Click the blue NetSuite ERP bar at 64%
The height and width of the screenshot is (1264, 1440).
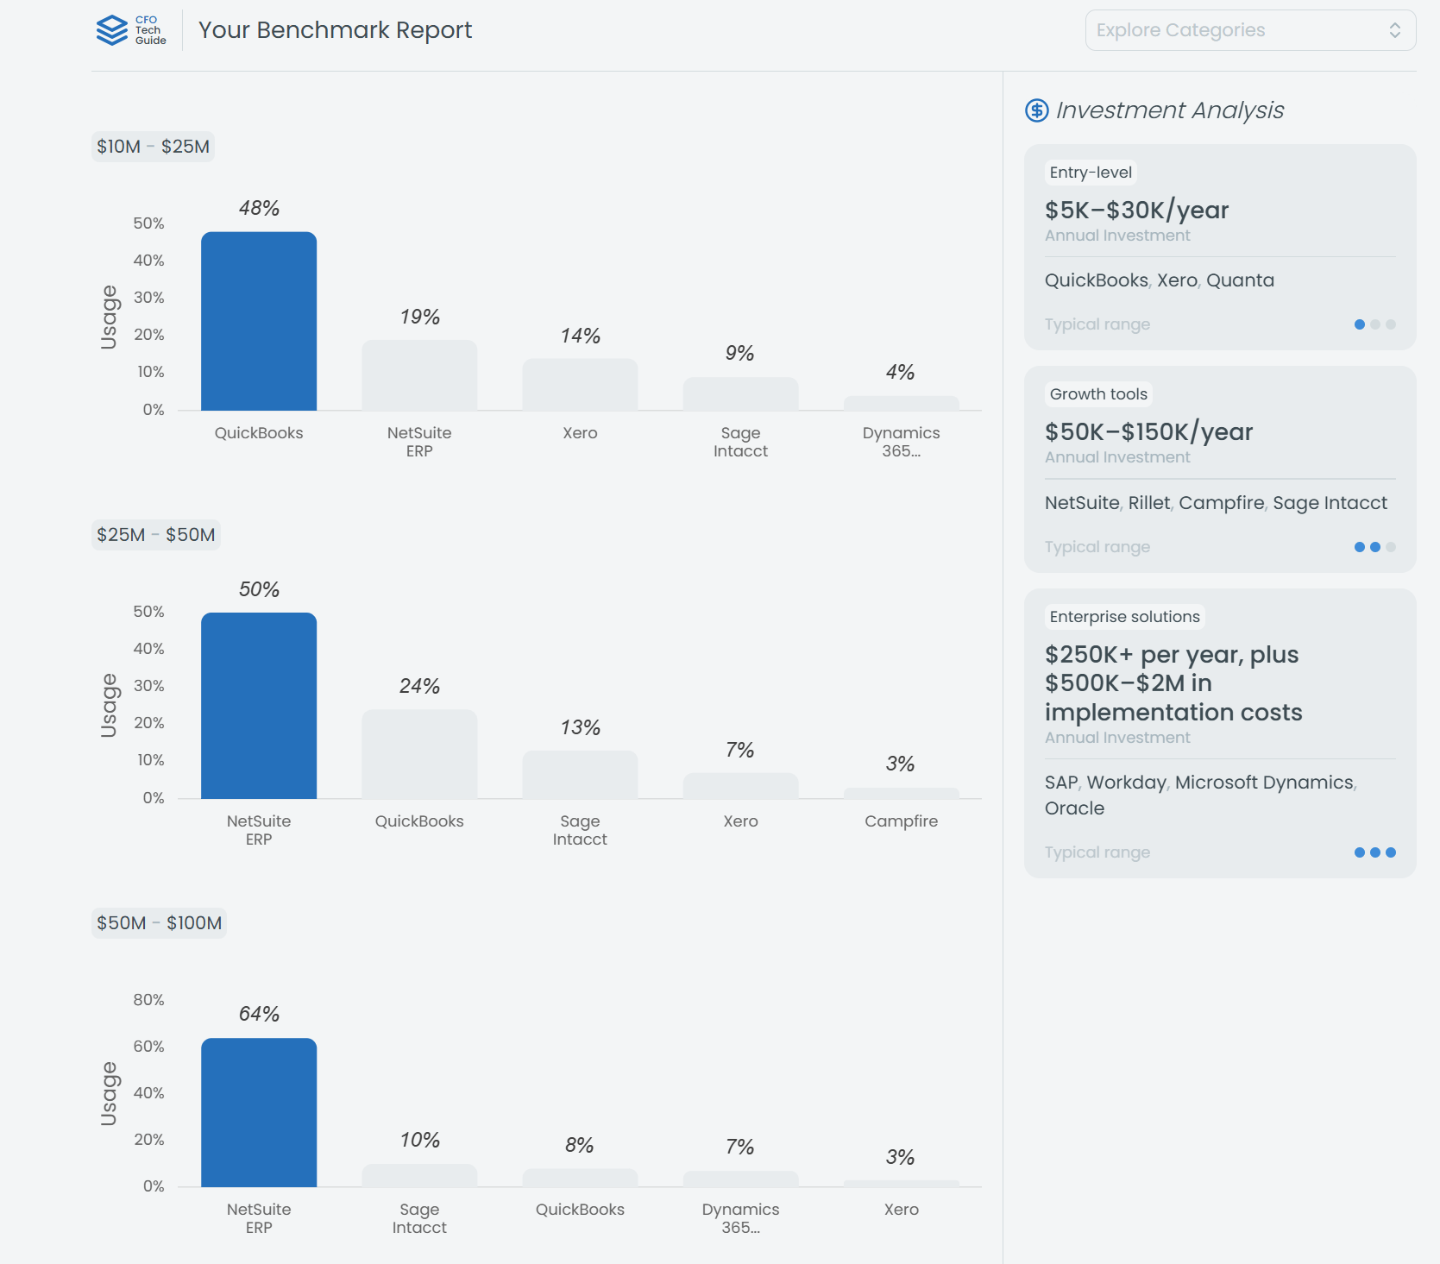(x=259, y=1113)
